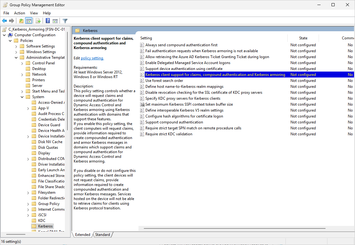Click policy icon beside Configure hash algorithms

[142, 116]
